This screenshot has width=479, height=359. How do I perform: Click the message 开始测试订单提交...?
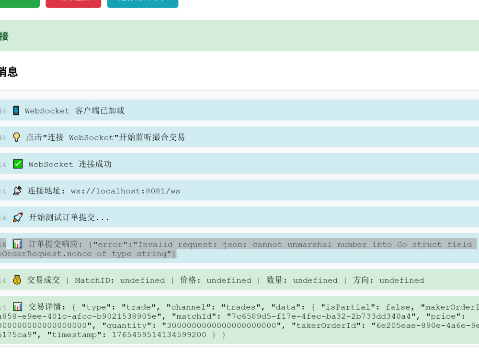pos(68,217)
